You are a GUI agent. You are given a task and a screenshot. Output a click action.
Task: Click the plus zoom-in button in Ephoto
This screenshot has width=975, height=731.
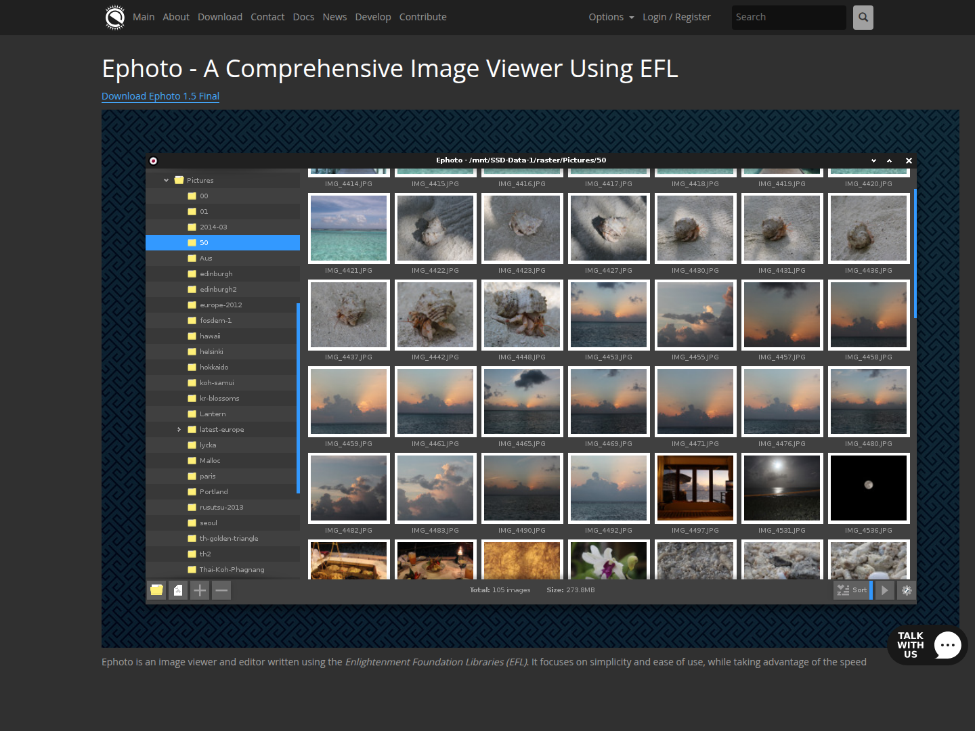click(x=200, y=590)
